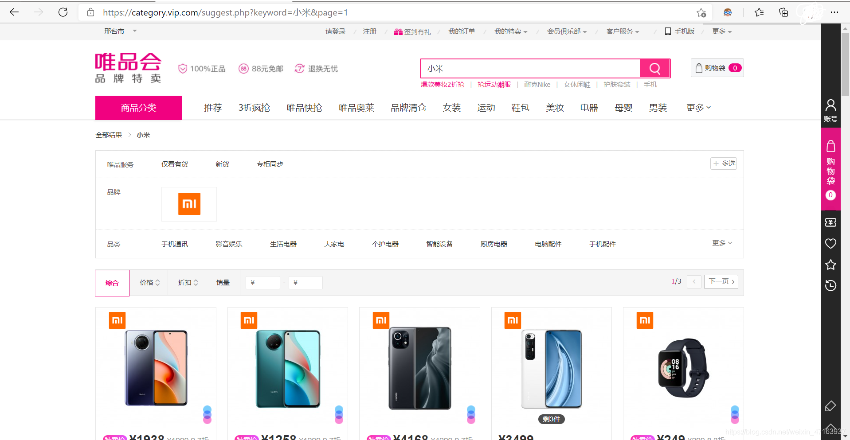Click the maximum price input field

(x=306, y=283)
